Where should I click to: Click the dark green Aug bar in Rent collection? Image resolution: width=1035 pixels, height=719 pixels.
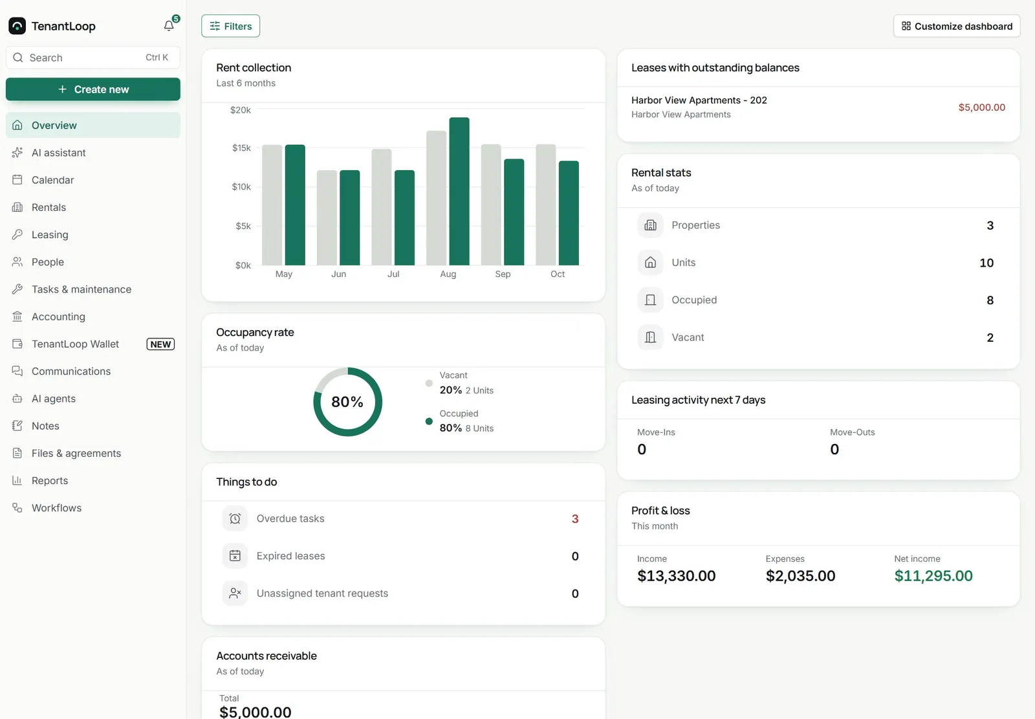[459, 191]
